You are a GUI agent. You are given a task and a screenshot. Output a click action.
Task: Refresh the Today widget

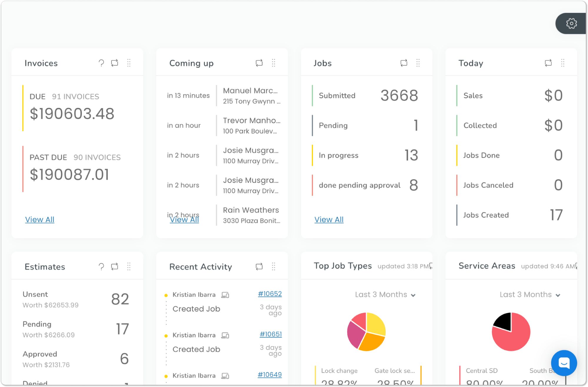point(548,63)
